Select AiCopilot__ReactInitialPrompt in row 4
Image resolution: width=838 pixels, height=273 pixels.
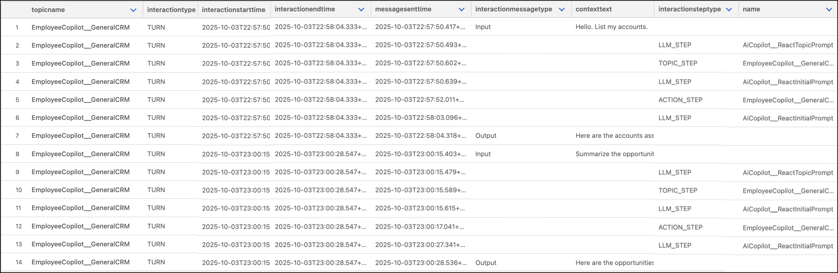coord(788,82)
